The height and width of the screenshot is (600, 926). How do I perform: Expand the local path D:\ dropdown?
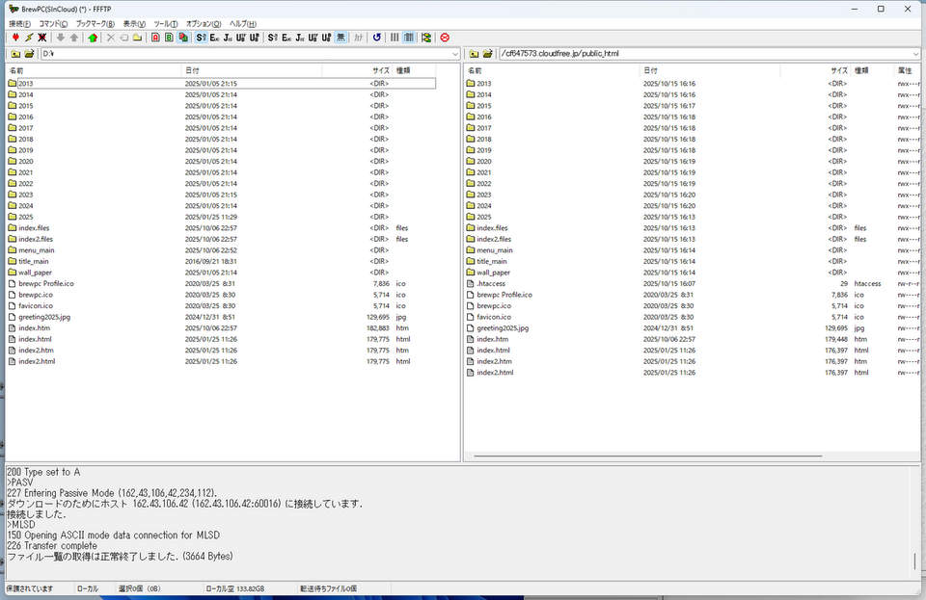(455, 54)
